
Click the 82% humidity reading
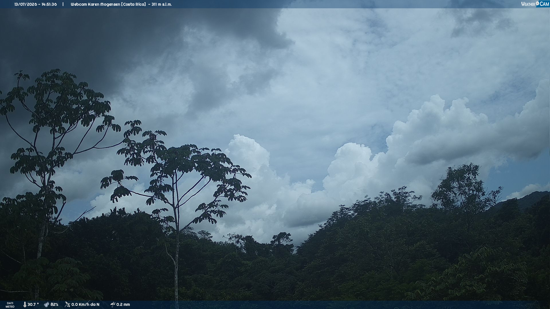pyautogui.click(x=54, y=305)
